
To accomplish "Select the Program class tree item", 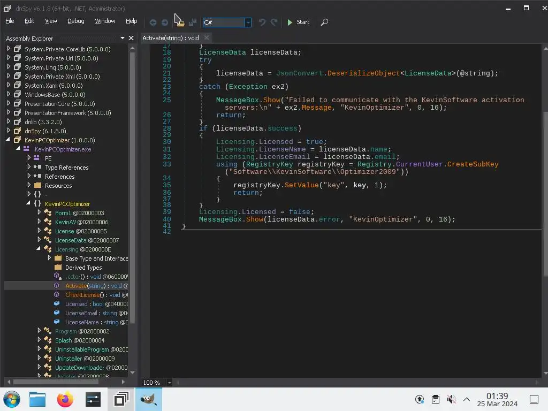I will pyautogui.click(x=82, y=331).
